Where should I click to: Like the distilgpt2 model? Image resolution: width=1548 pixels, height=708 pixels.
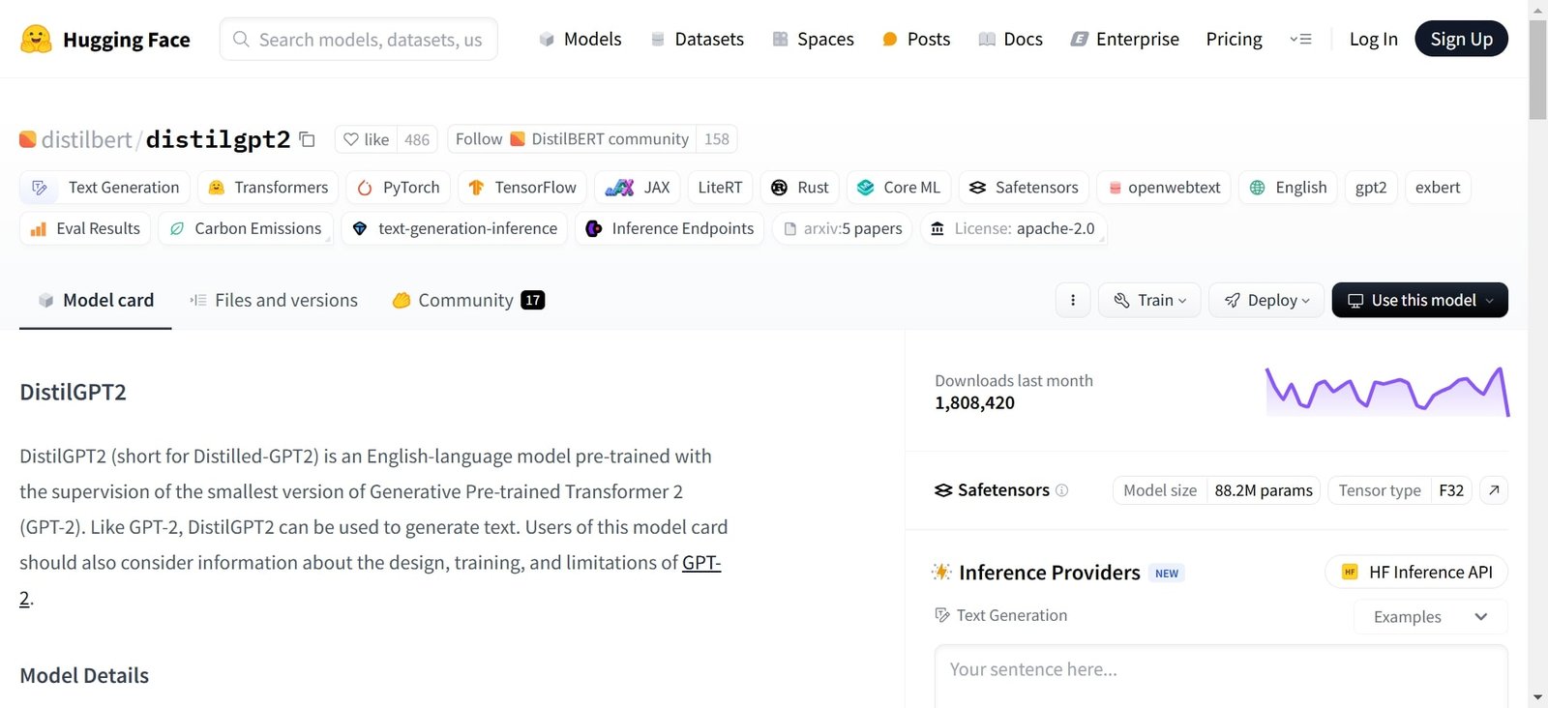point(367,138)
